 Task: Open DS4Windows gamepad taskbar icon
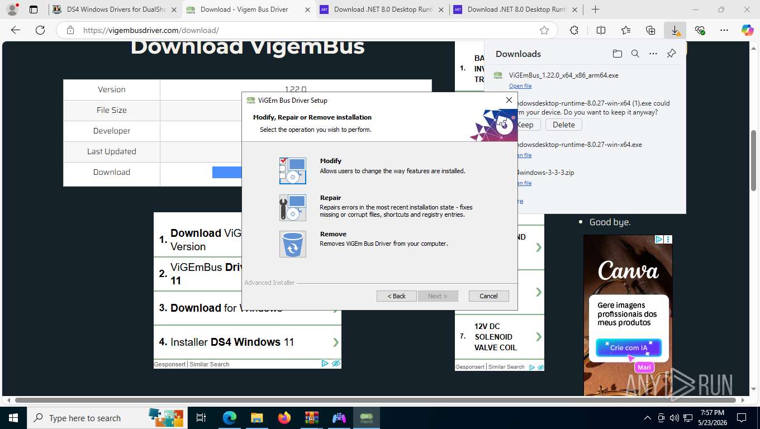click(x=339, y=418)
